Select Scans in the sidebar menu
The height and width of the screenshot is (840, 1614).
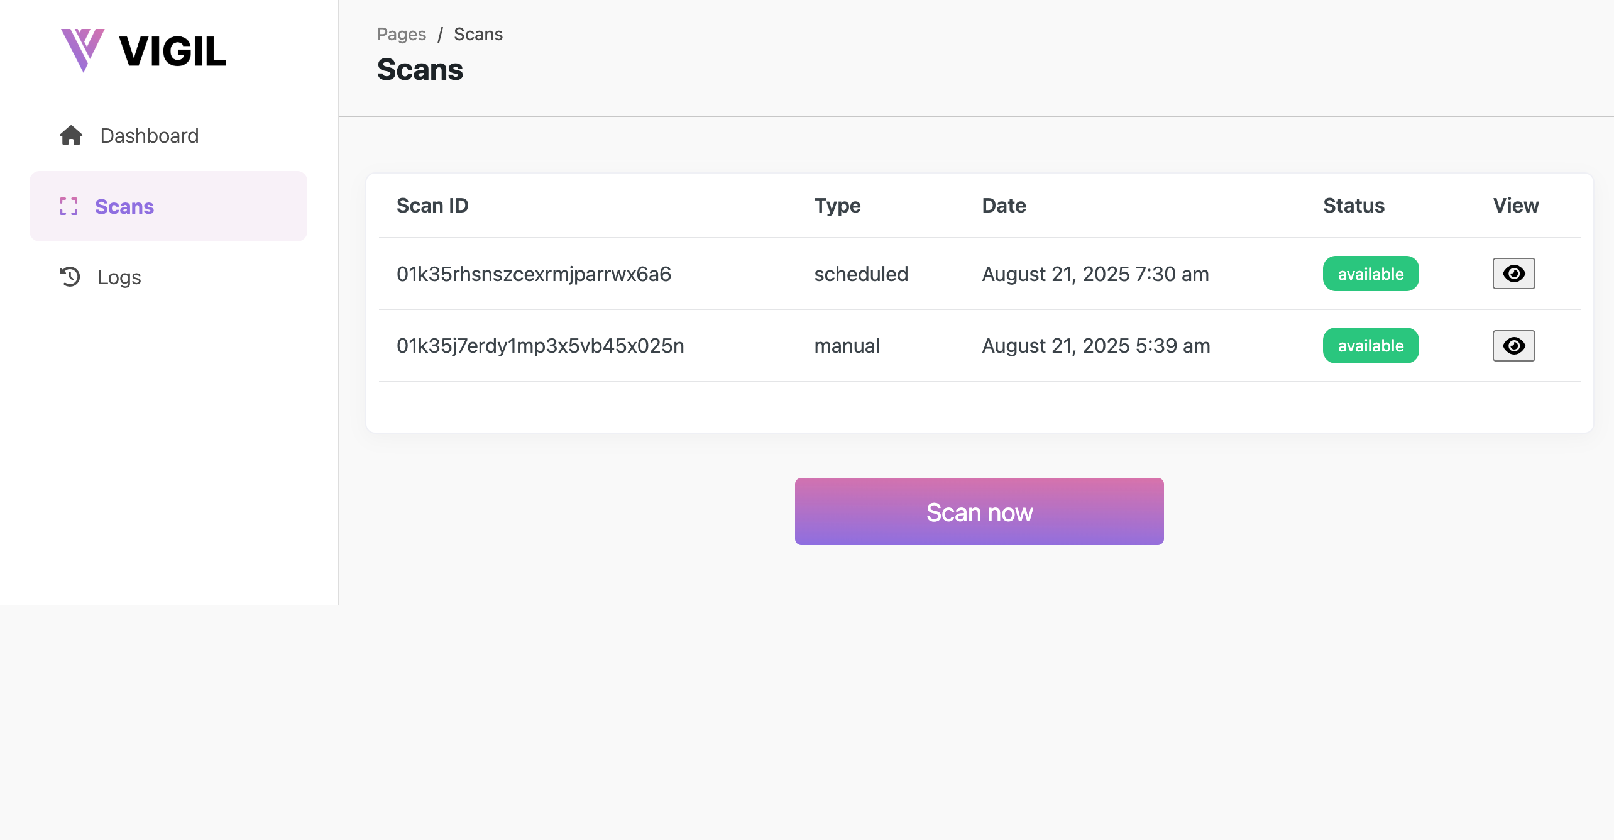click(x=168, y=206)
